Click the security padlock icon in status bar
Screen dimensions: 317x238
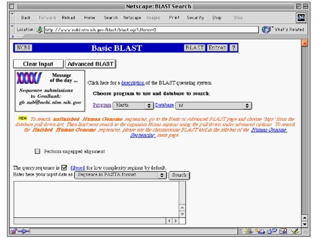coord(14,231)
